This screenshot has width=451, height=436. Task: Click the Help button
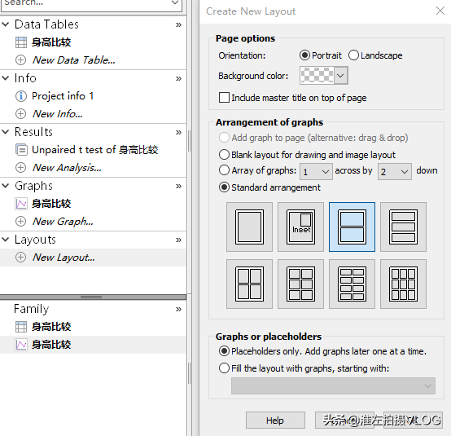(275, 421)
